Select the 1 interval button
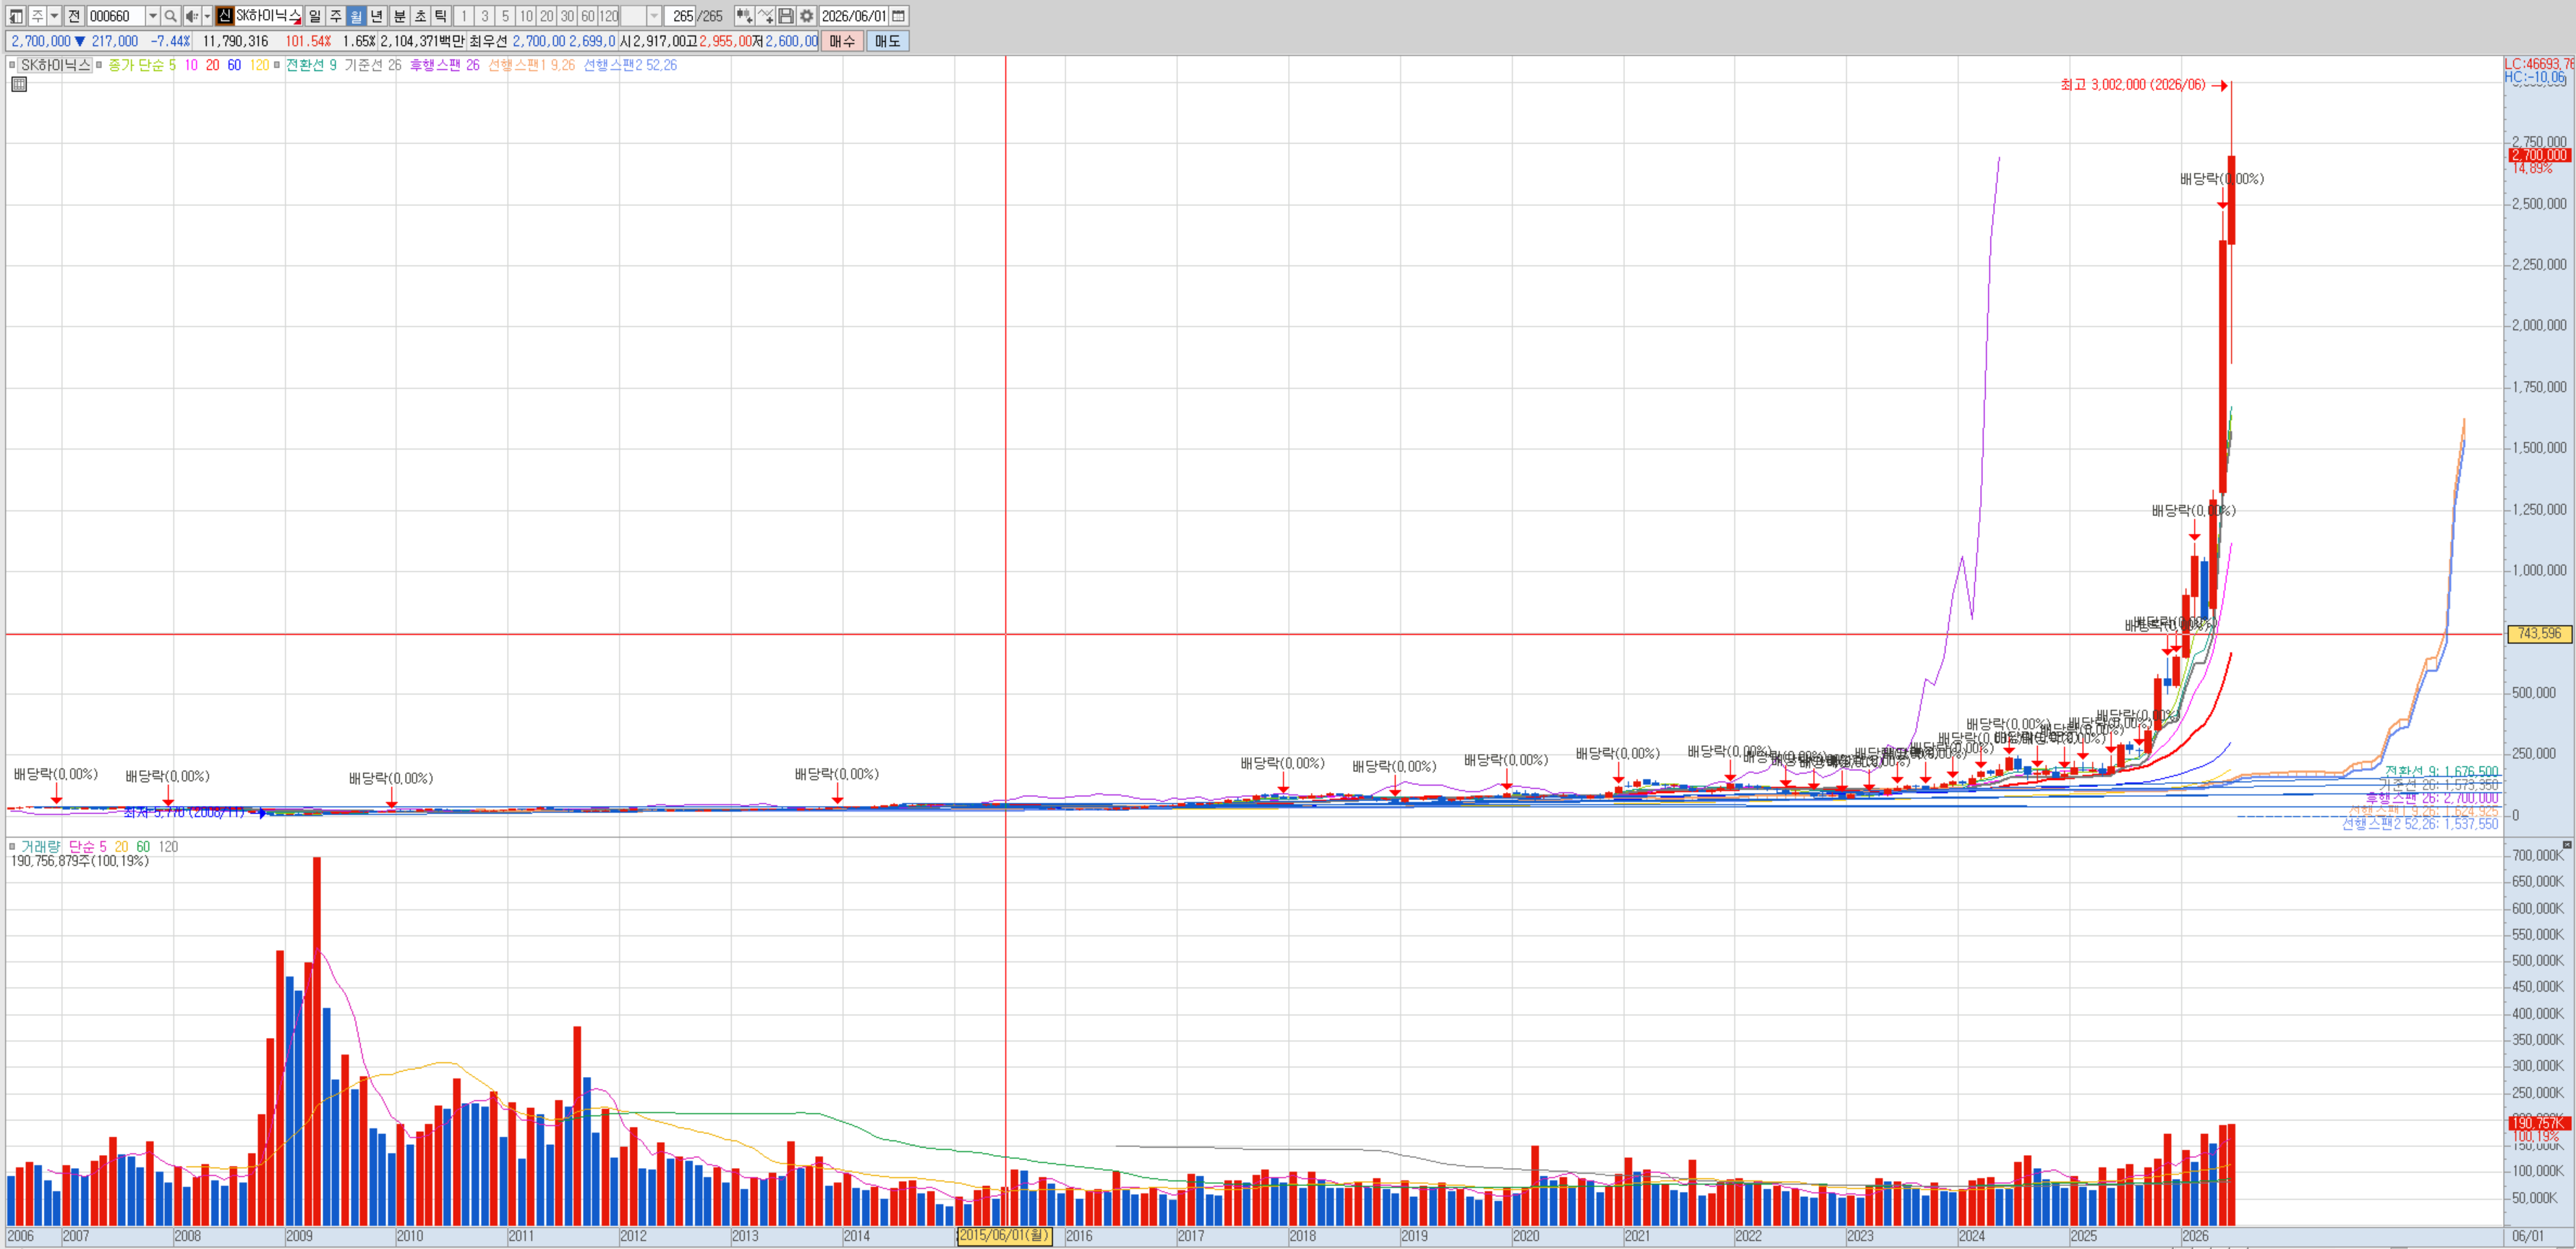 (464, 16)
